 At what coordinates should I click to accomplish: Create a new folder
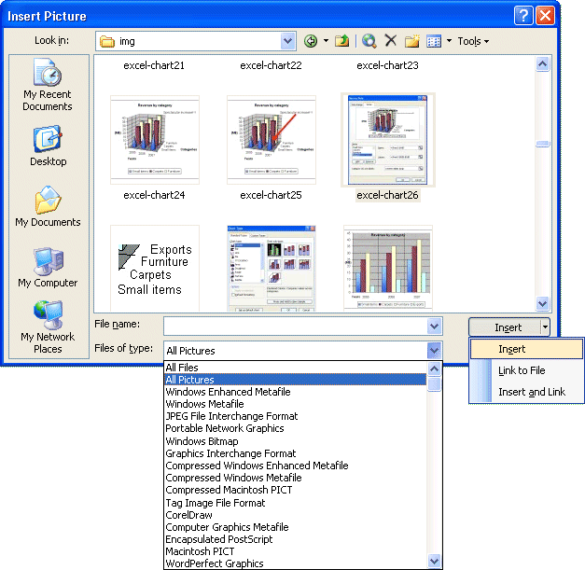(411, 41)
